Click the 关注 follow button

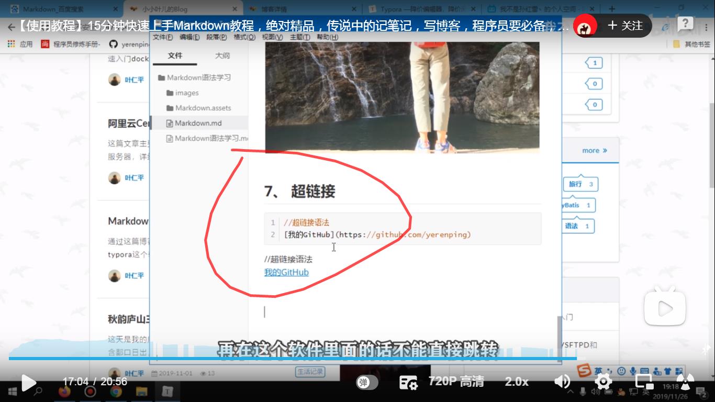(625, 26)
